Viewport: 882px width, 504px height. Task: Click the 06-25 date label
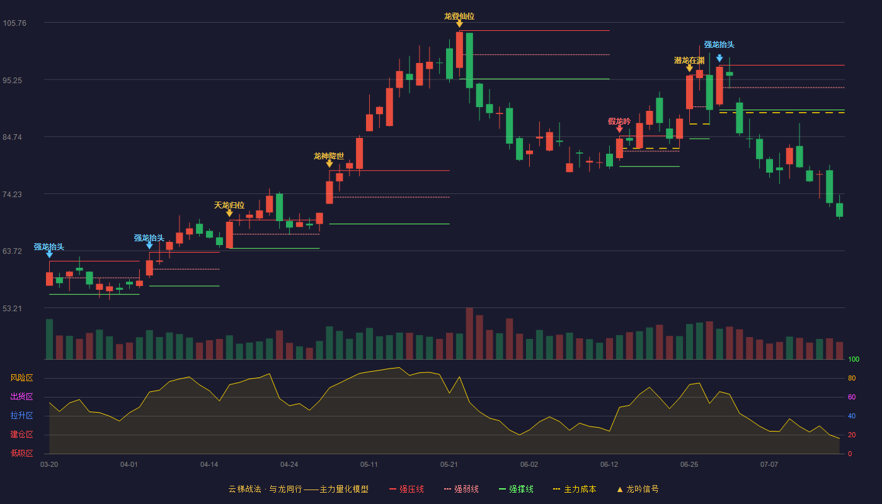tap(689, 464)
